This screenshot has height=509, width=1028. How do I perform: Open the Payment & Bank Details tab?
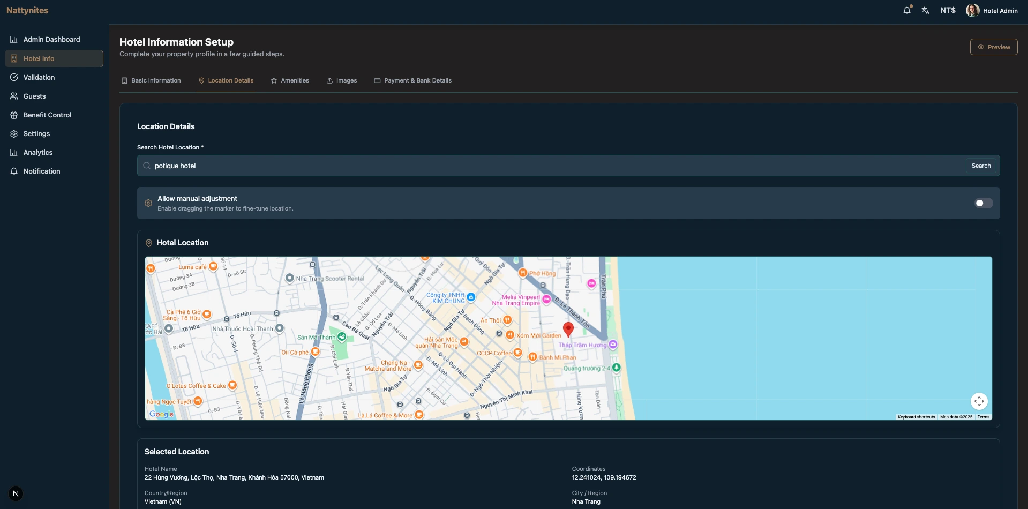(x=412, y=80)
